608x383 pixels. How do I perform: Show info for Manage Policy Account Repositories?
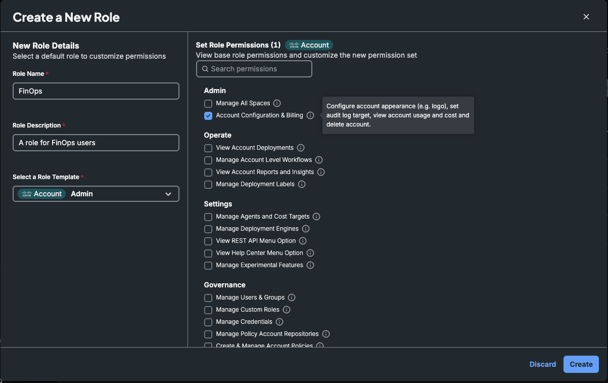pos(326,334)
